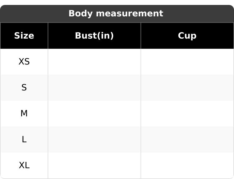The image size is (234, 179).
Task: Click the Cup column header
Action: point(187,36)
